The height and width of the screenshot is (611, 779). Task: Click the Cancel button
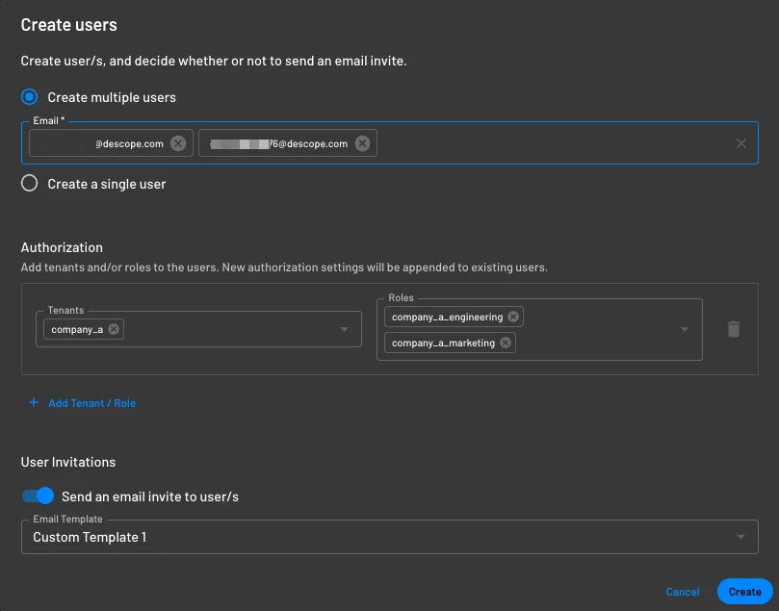(682, 592)
